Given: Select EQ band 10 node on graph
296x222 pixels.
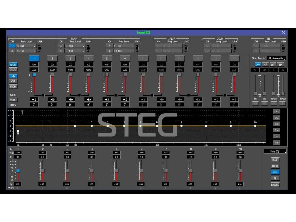Looking at the screenshot, I should point(255,126).
